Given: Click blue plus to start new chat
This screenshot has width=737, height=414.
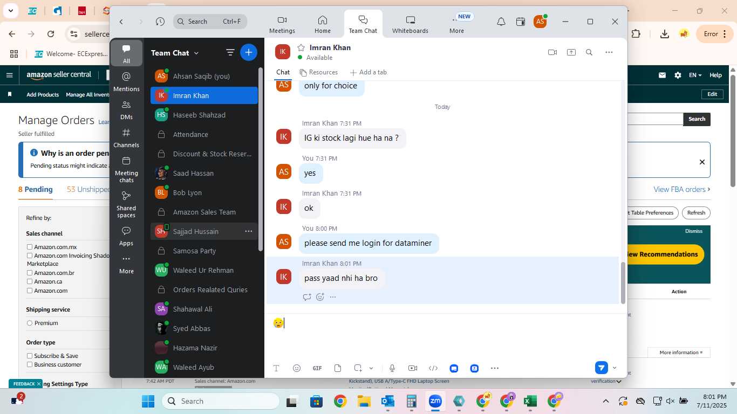Looking at the screenshot, I should [x=249, y=52].
